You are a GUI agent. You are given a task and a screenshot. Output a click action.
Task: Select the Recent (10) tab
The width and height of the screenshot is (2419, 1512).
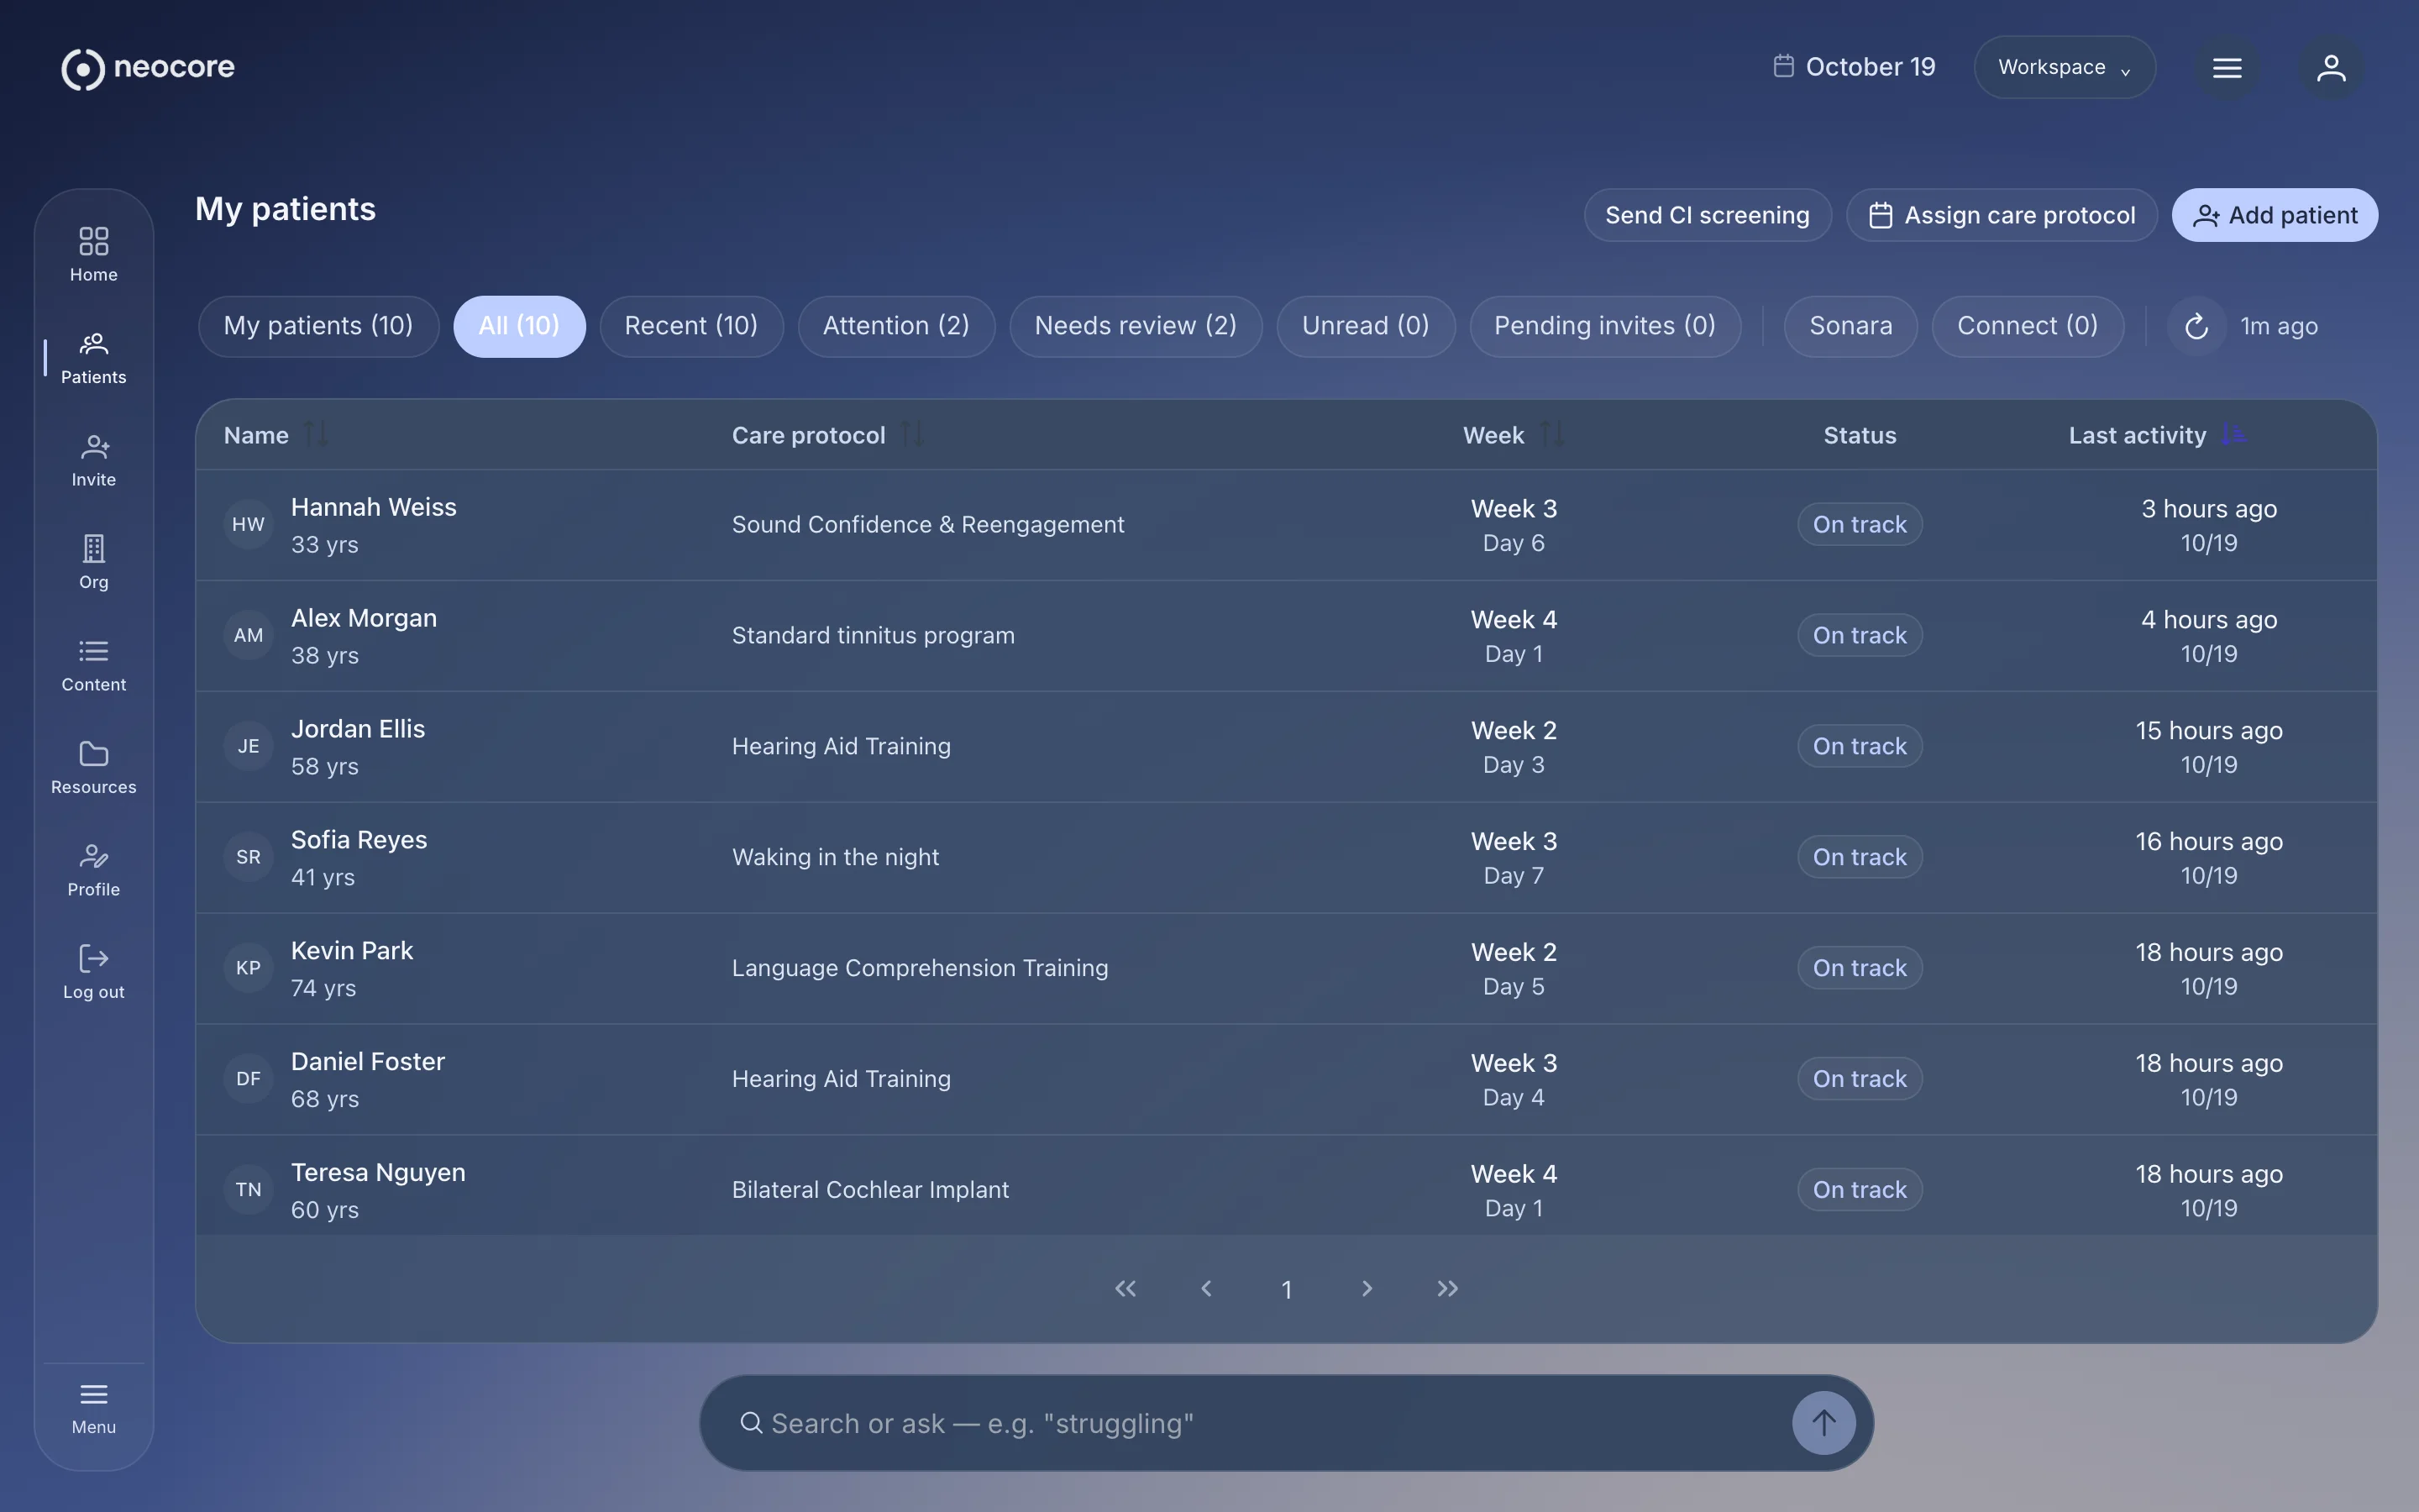[x=690, y=326]
